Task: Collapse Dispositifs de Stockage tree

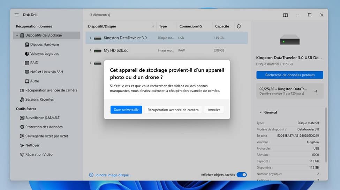Action: (17, 35)
